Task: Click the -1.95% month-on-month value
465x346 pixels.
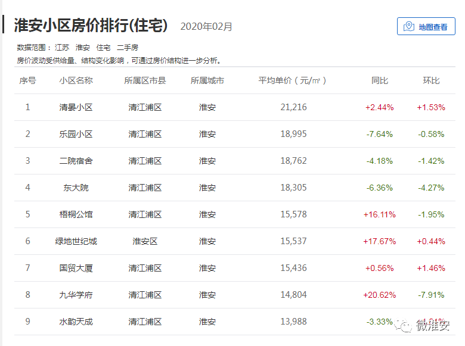Action: pyautogui.click(x=431, y=214)
